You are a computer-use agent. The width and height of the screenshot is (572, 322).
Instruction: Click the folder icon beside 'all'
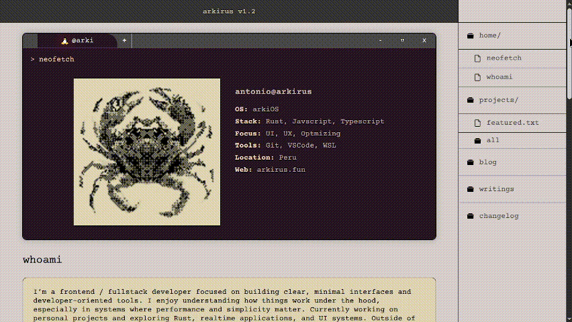[477, 141]
